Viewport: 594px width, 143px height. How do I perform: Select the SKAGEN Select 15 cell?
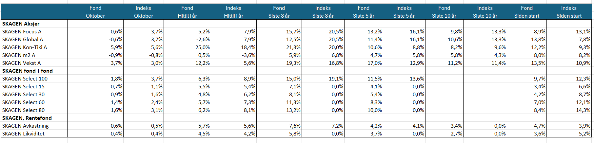tap(23, 87)
